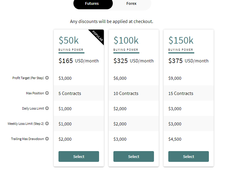
Task: Click the $100k plan heading
Action: (126, 40)
